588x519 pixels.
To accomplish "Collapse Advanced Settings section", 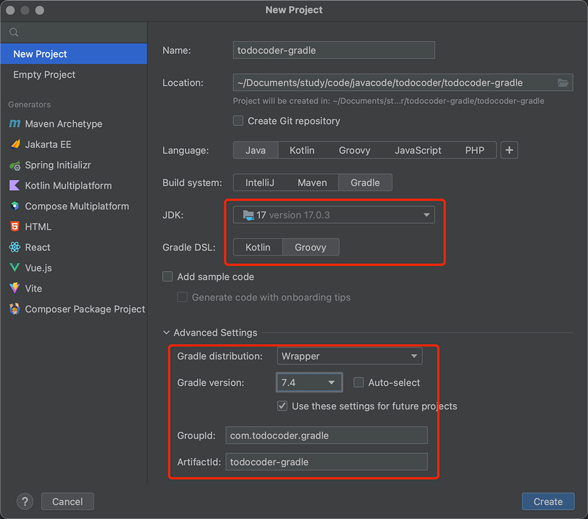I will tap(167, 333).
